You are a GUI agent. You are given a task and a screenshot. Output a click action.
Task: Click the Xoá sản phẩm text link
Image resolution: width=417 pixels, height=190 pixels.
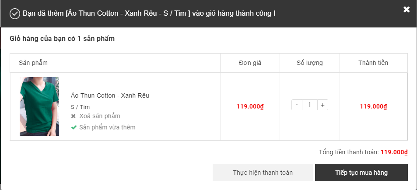[x=99, y=116]
